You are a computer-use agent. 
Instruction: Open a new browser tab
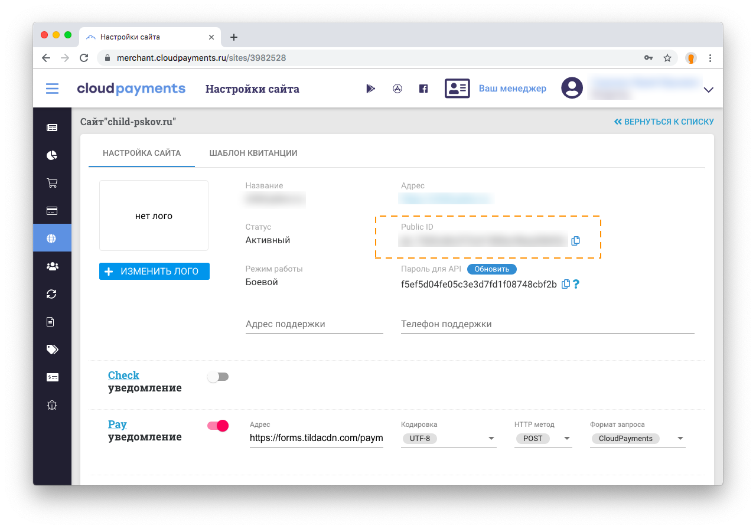coord(234,37)
